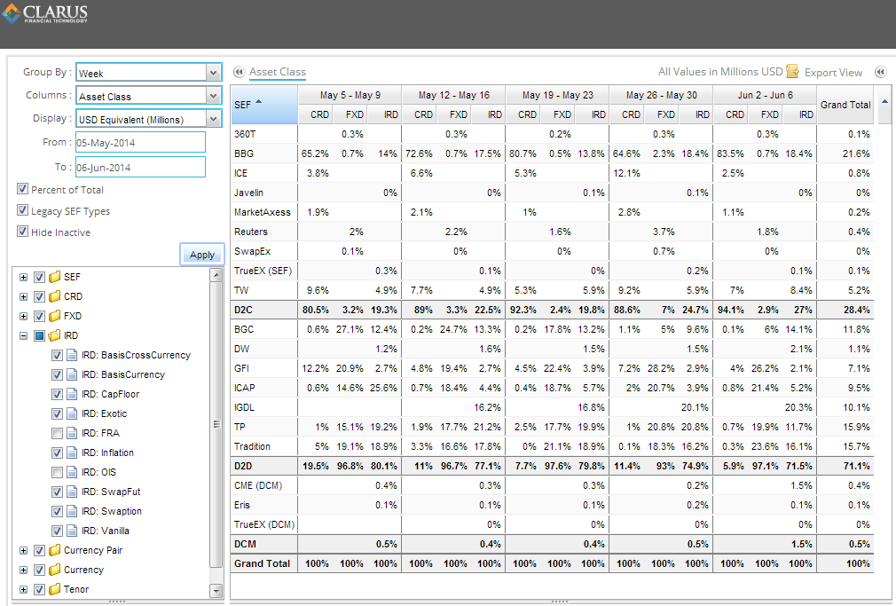Image resolution: width=896 pixels, height=606 pixels.
Task: Toggle the IRD parent folder checkbox
Action: (x=39, y=335)
